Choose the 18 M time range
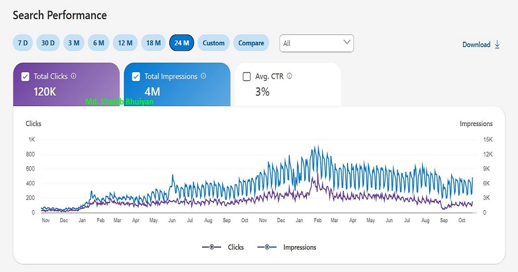Viewport: 518px width, 272px height. pyautogui.click(x=153, y=43)
